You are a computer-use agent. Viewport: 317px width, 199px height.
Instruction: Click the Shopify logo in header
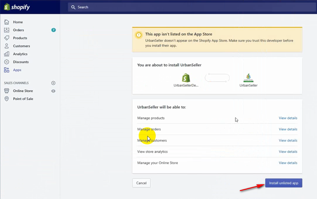(x=17, y=7)
